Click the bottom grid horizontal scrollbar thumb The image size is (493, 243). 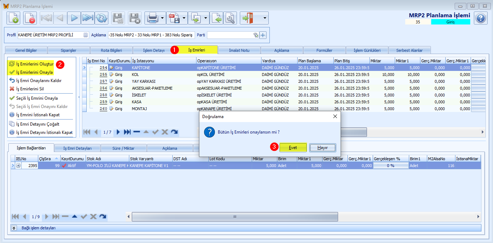pos(235,217)
